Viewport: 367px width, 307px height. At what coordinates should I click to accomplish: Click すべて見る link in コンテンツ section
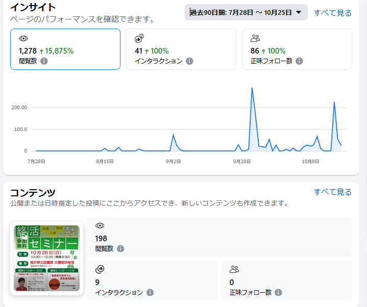click(x=332, y=192)
